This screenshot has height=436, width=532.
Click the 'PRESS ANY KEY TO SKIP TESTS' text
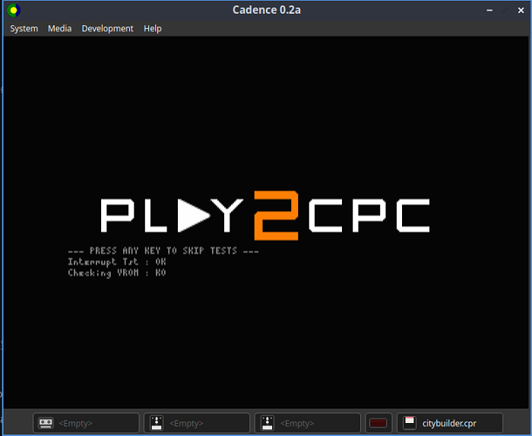[x=163, y=251]
